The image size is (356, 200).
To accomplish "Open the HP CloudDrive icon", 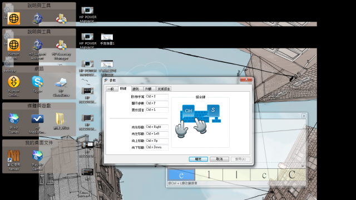I will [61, 87].
